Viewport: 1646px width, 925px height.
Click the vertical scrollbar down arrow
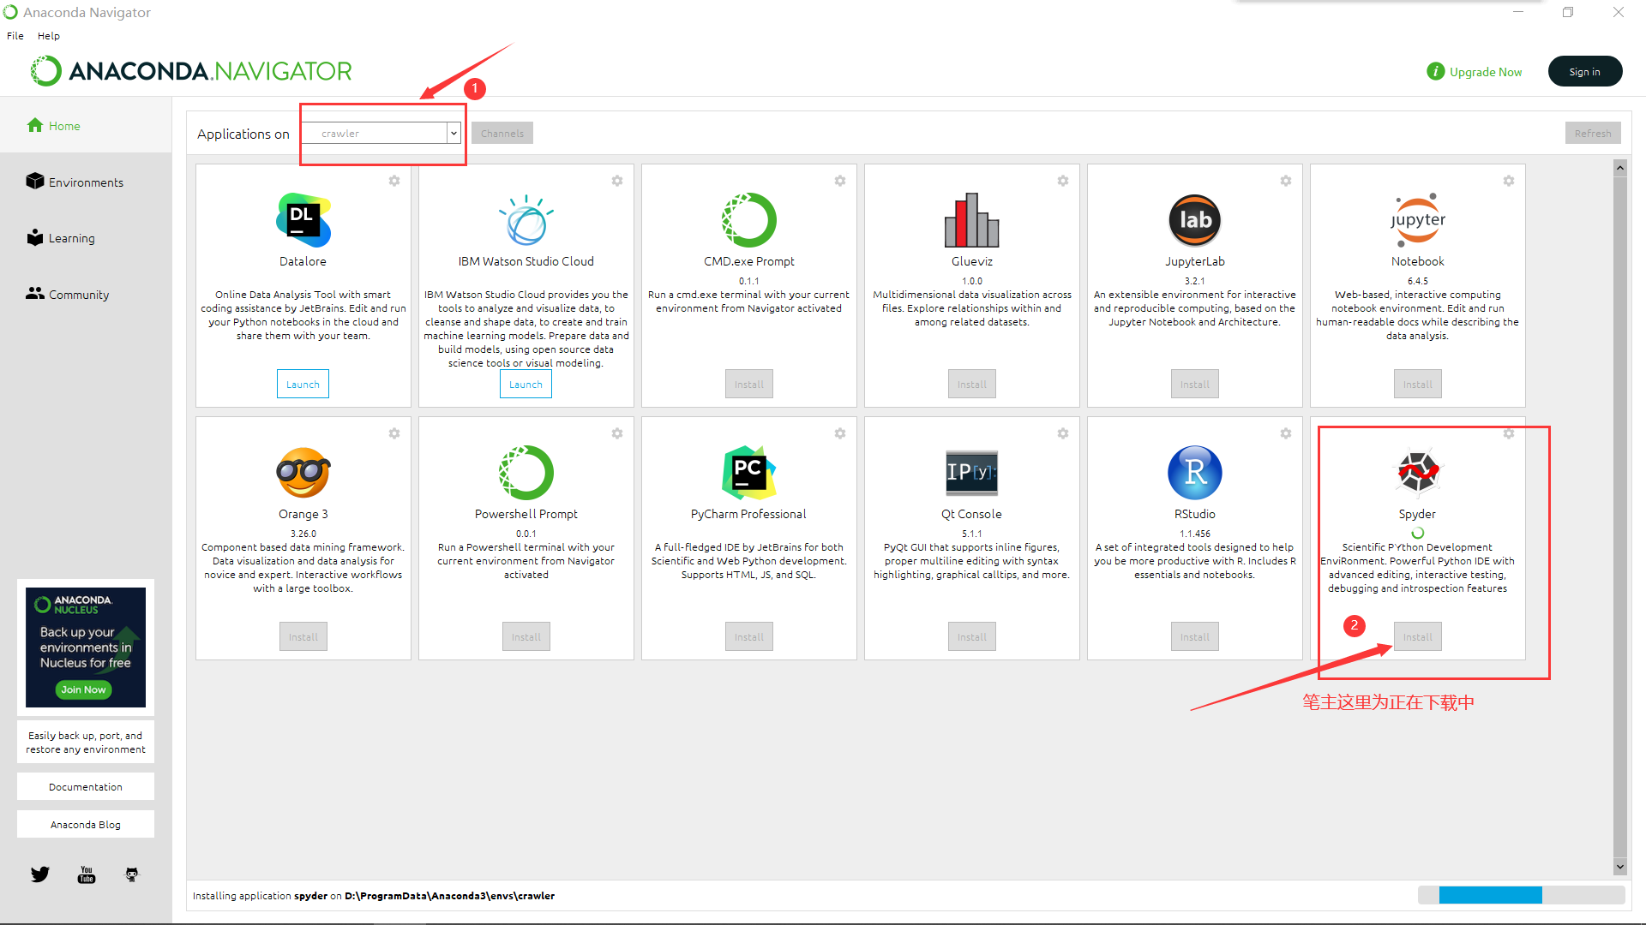tap(1619, 867)
